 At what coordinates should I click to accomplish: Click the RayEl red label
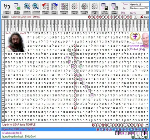(x=23, y=33)
